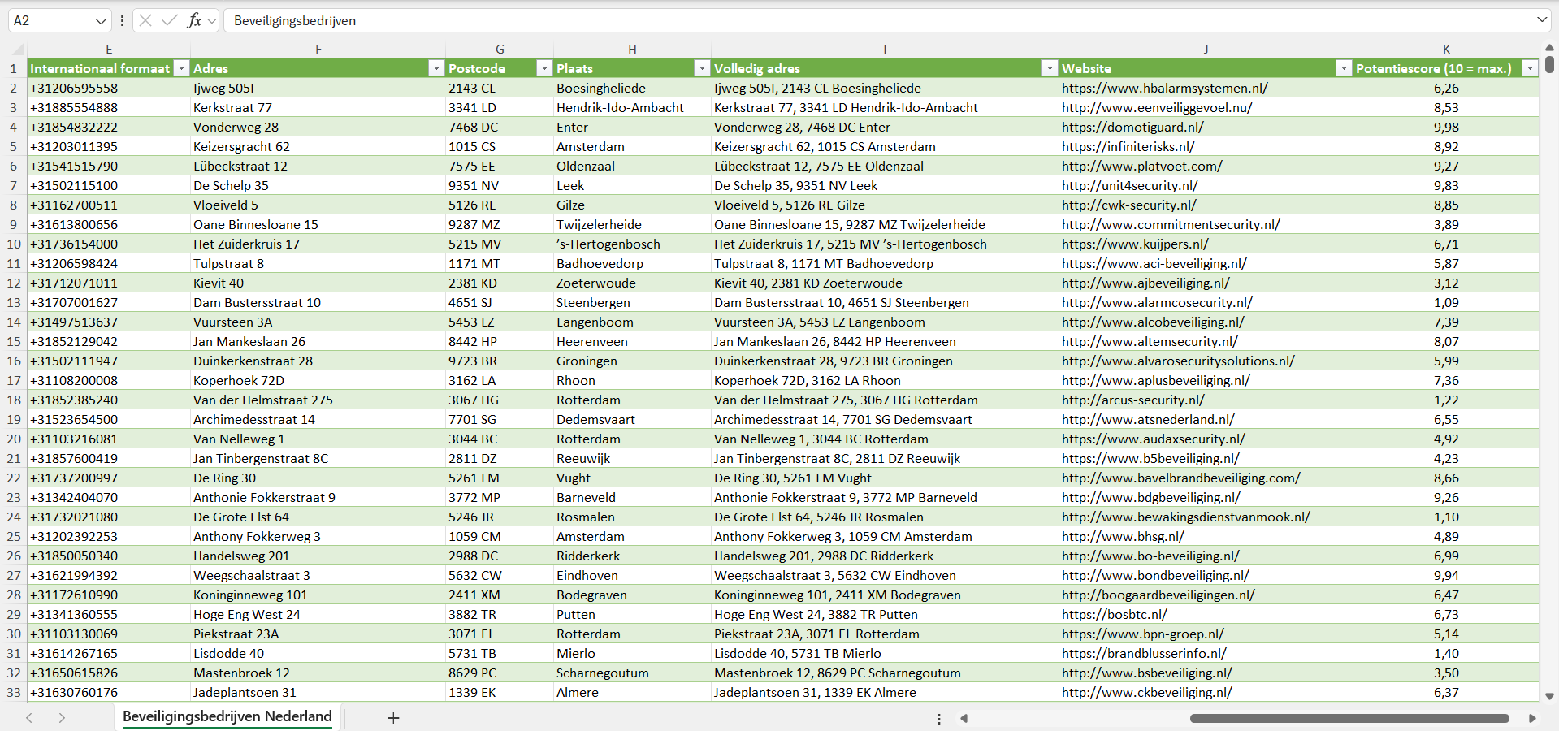
Task: Open the Postcode filter dropdown
Action: pyautogui.click(x=544, y=68)
